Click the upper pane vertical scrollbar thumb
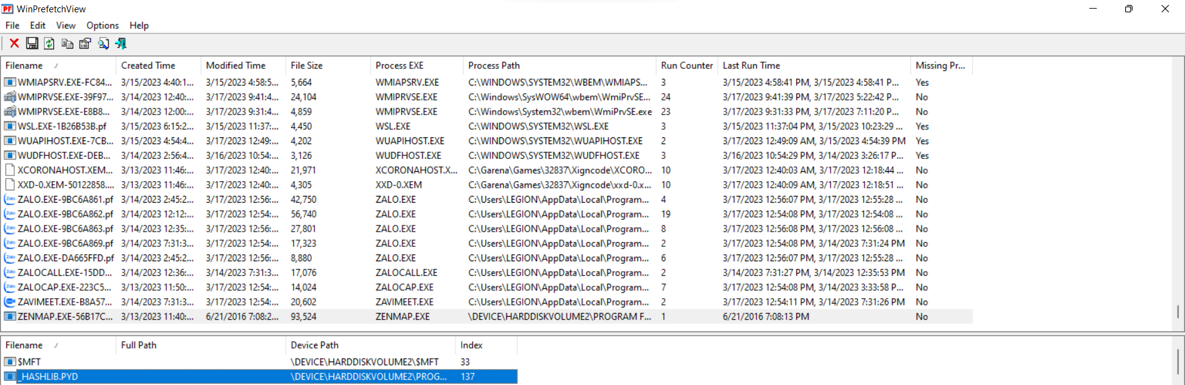 [1178, 312]
